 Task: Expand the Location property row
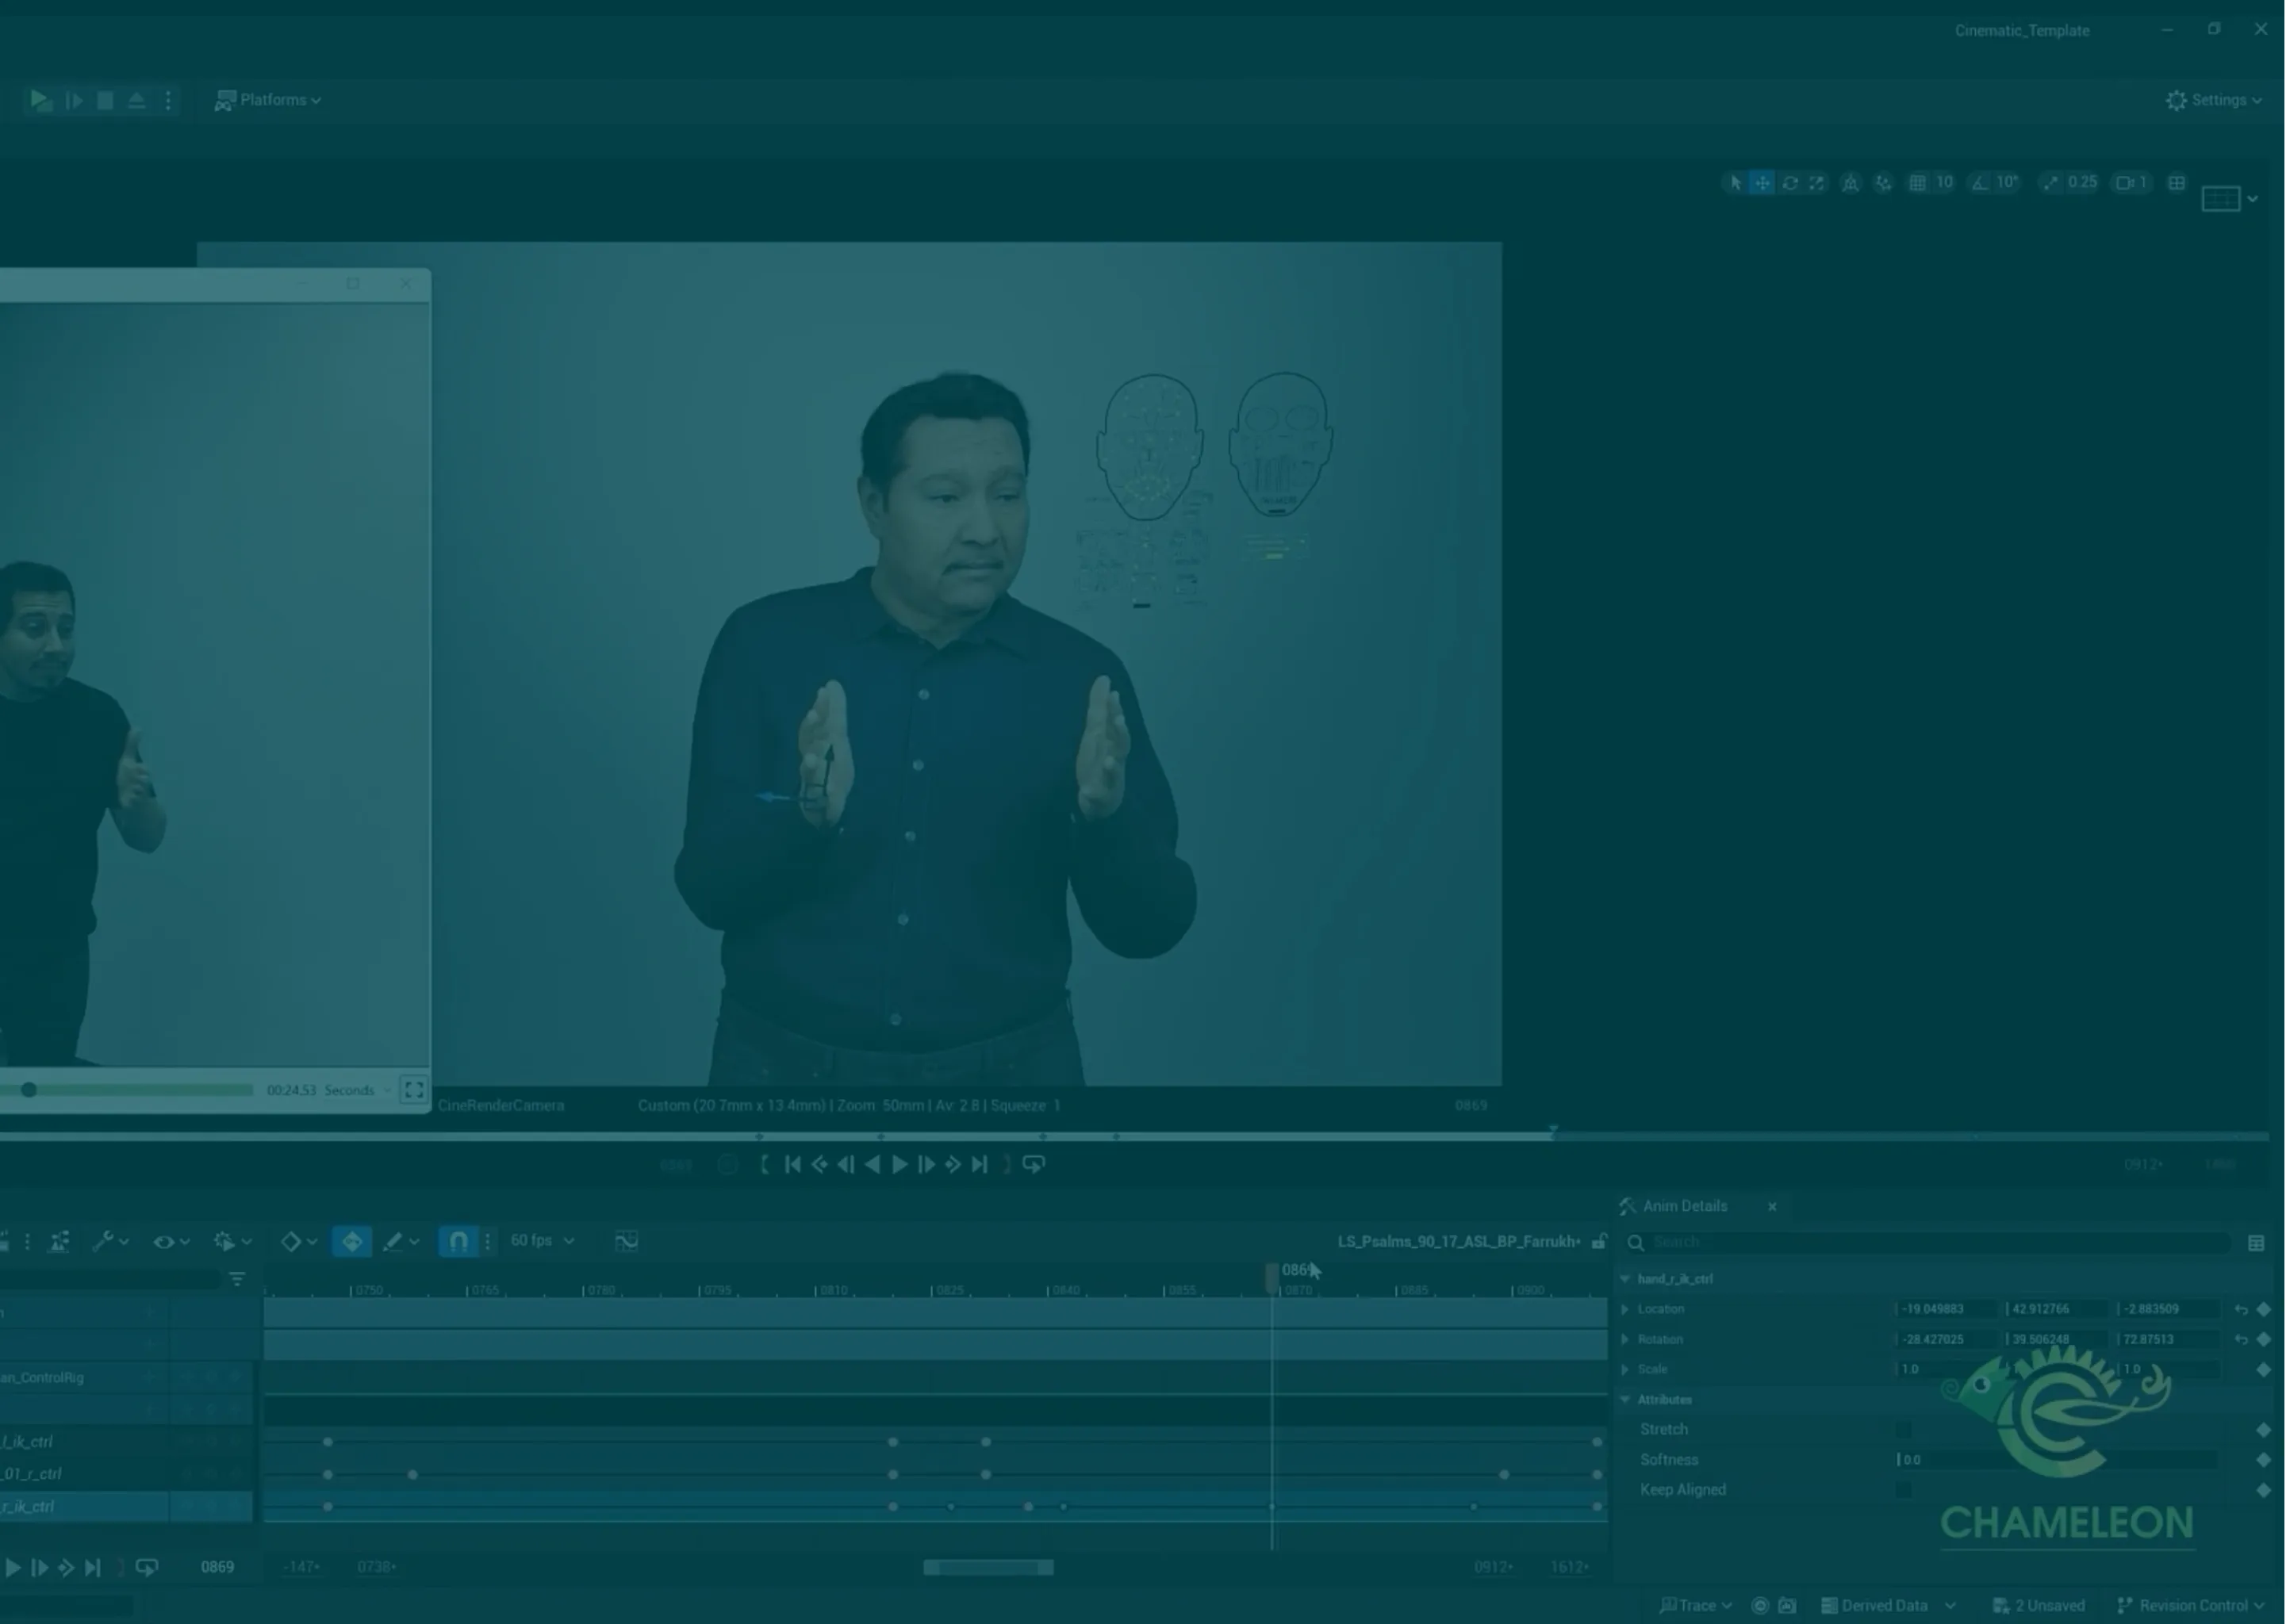coord(1625,1309)
